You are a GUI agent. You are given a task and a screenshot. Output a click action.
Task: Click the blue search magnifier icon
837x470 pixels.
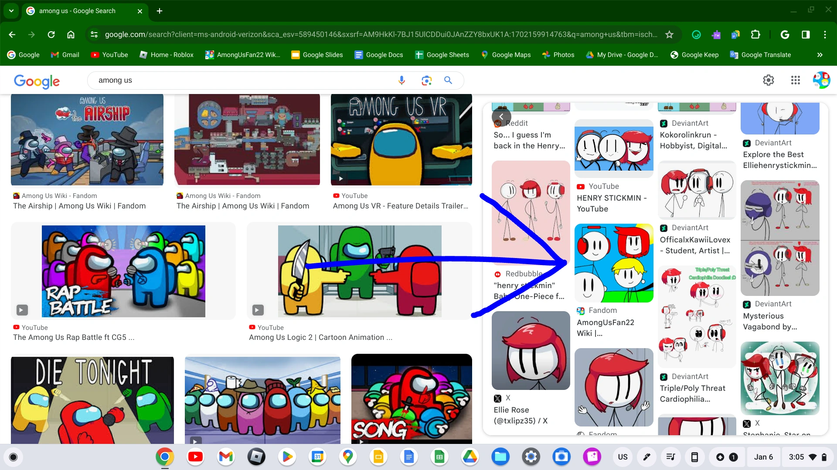[448, 80]
